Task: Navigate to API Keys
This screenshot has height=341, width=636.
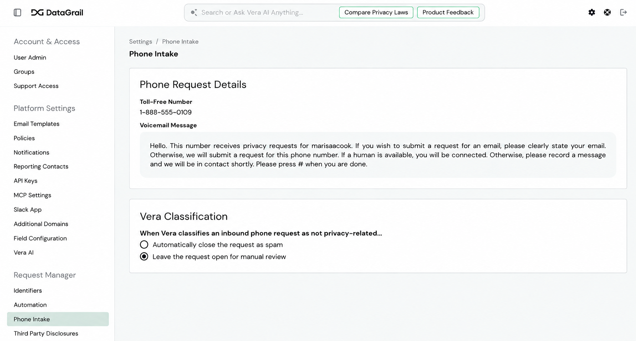Action: [26, 181]
